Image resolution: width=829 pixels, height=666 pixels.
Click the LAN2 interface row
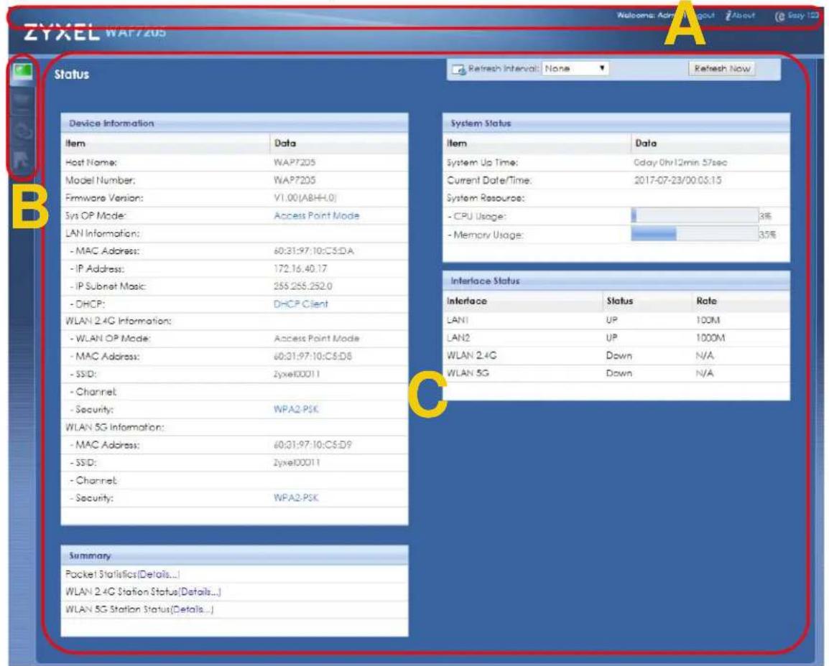616,337
